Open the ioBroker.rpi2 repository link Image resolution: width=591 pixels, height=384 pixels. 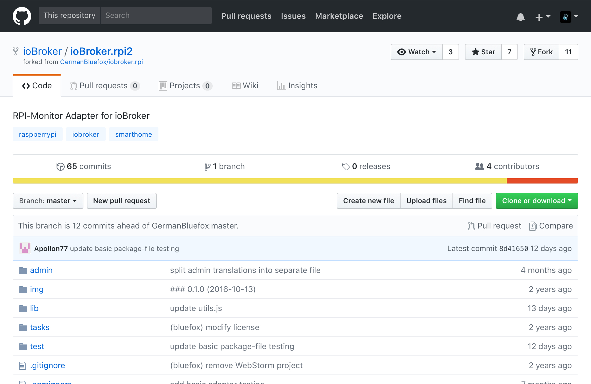(101, 51)
